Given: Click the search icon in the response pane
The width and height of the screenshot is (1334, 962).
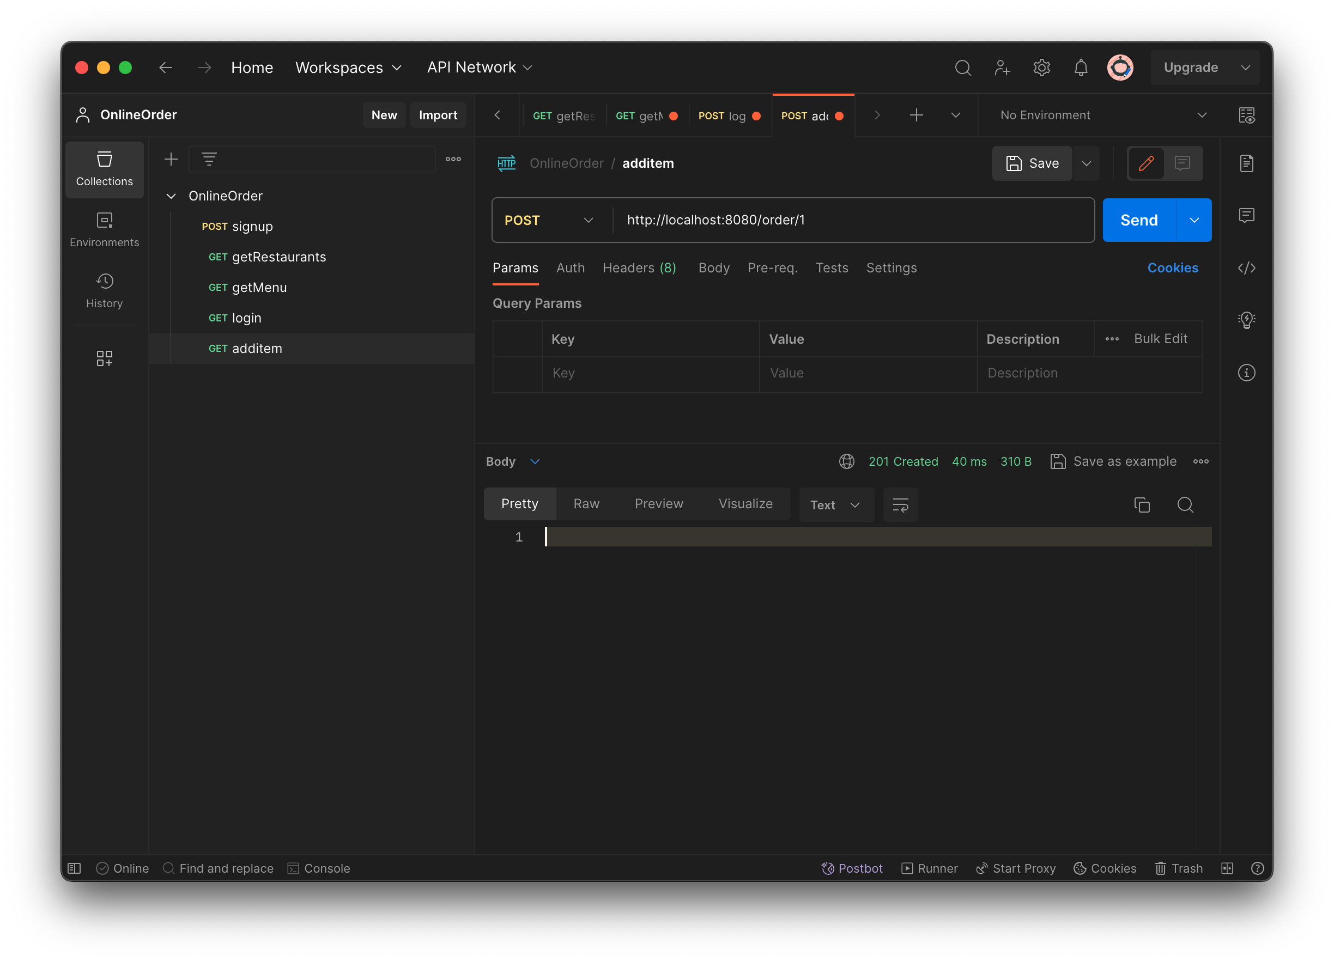Looking at the screenshot, I should 1186,504.
